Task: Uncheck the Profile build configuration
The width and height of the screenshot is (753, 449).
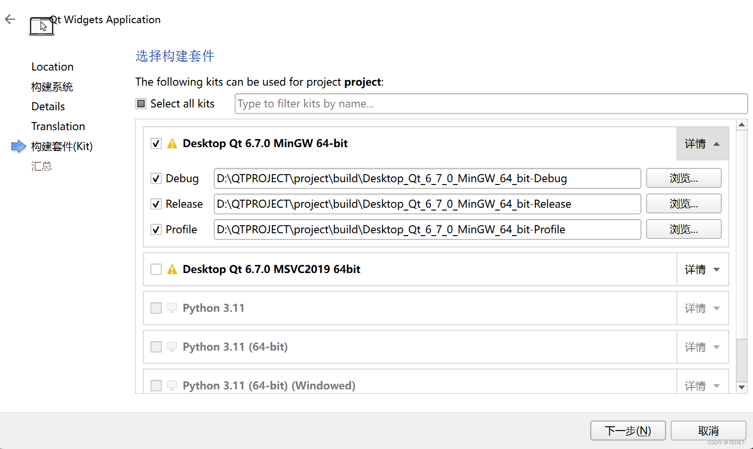Action: [156, 229]
